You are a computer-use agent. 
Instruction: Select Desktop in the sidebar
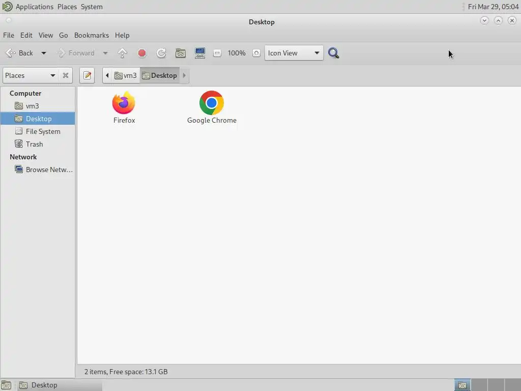pos(38,119)
